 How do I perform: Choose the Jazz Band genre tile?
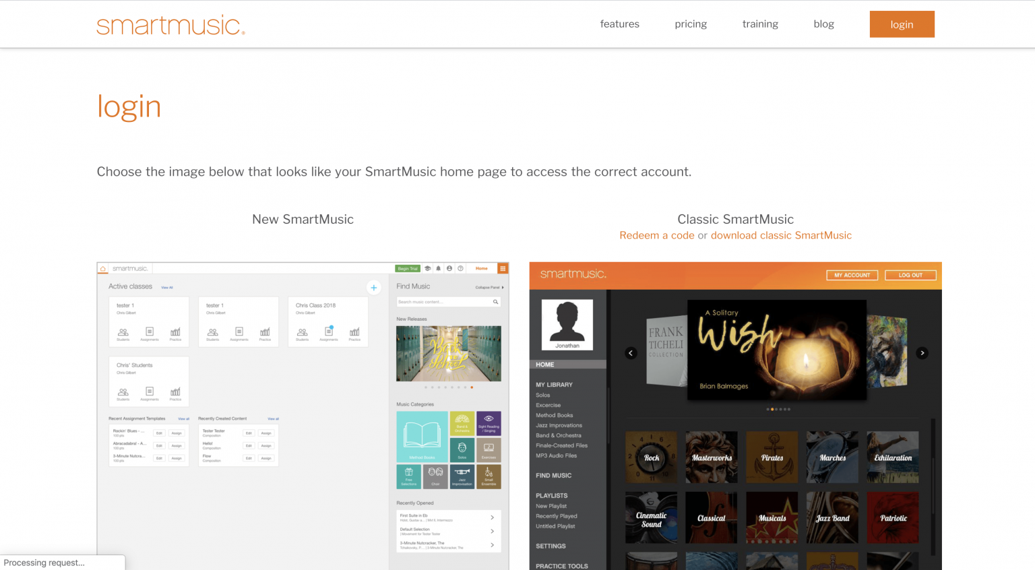(x=832, y=517)
